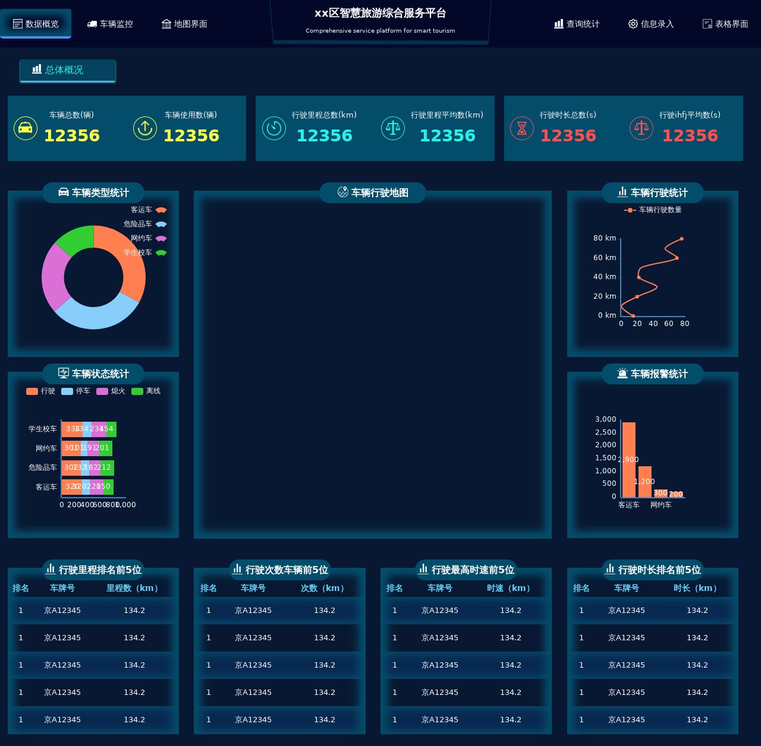This screenshot has height=746, width=761.
Task: Click the hourglass icon for 行驶时长总数
Action: [522, 128]
